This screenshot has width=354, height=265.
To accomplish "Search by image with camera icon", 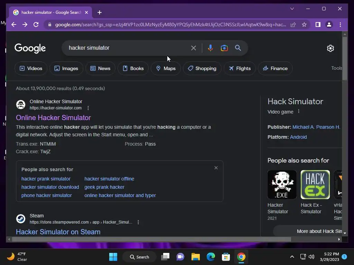I will (x=224, y=48).
